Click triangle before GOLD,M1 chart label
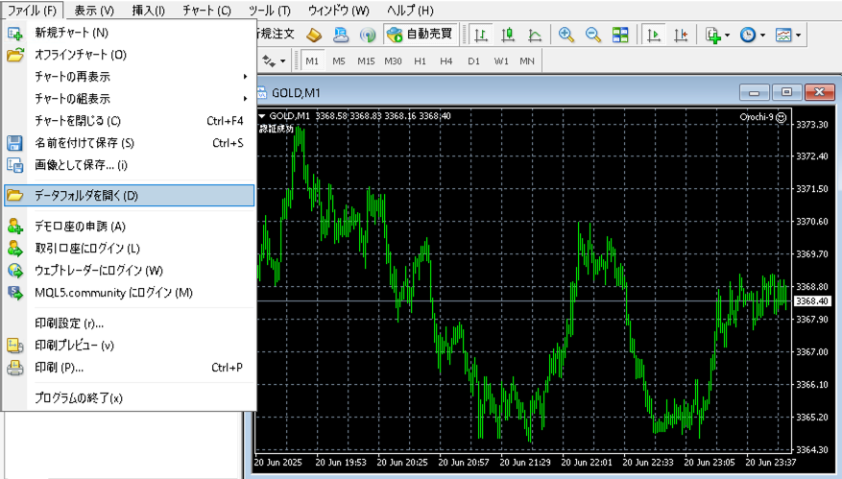842x479 pixels. pos(262,116)
